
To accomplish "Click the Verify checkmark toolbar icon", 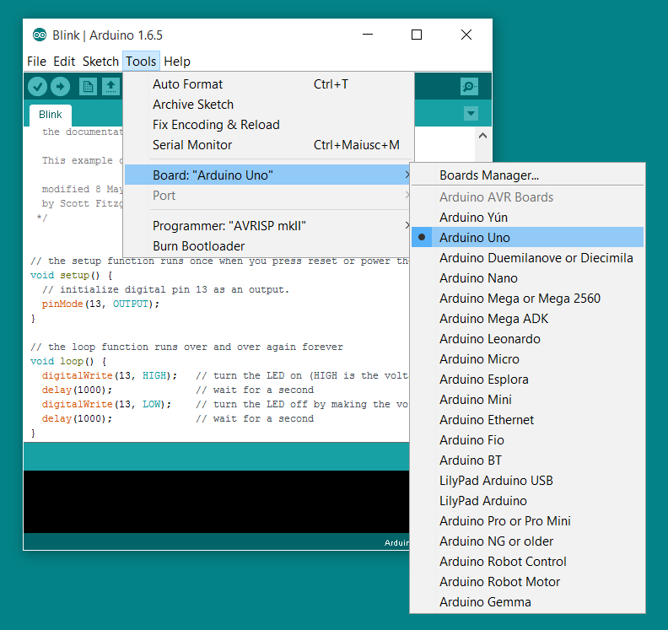I will tap(37, 87).
